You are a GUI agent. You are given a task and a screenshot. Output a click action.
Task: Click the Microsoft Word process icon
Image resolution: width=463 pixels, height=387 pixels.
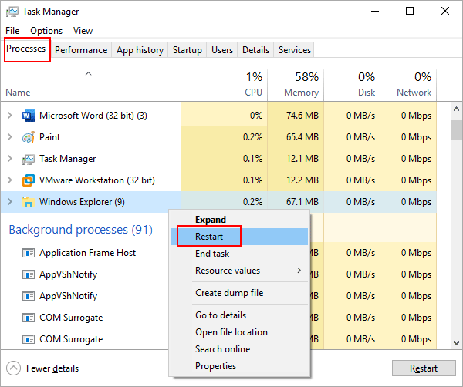(x=29, y=116)
